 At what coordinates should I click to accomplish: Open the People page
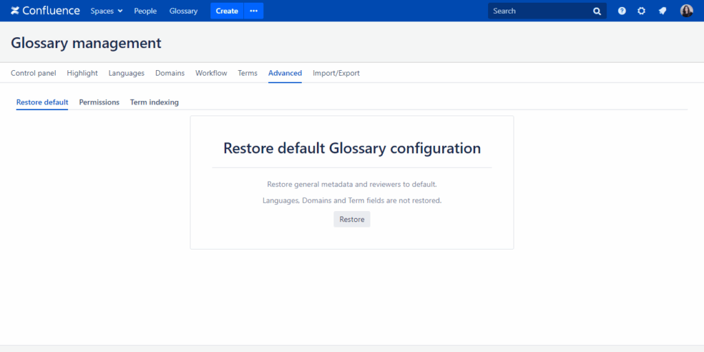click(x=145, y=11)
